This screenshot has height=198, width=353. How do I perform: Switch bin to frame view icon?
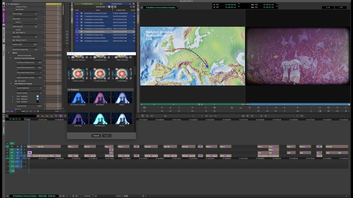[112, 7]
